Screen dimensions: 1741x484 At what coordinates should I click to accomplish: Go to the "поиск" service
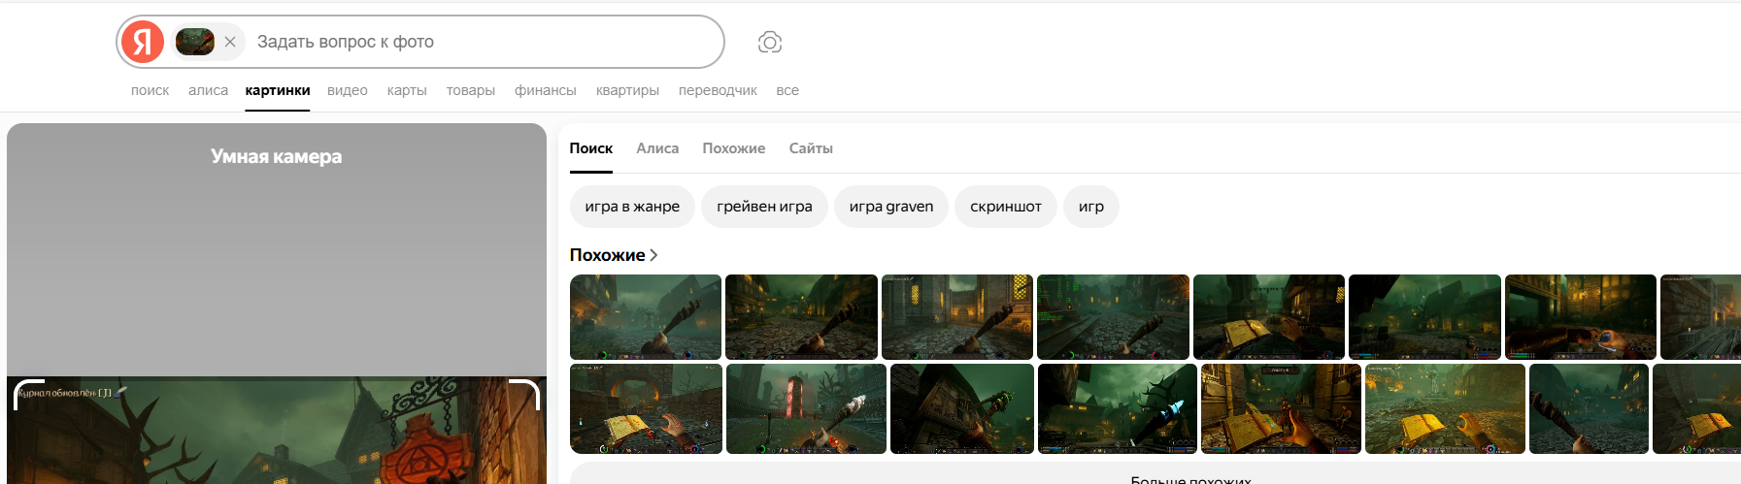pos(151,90)
